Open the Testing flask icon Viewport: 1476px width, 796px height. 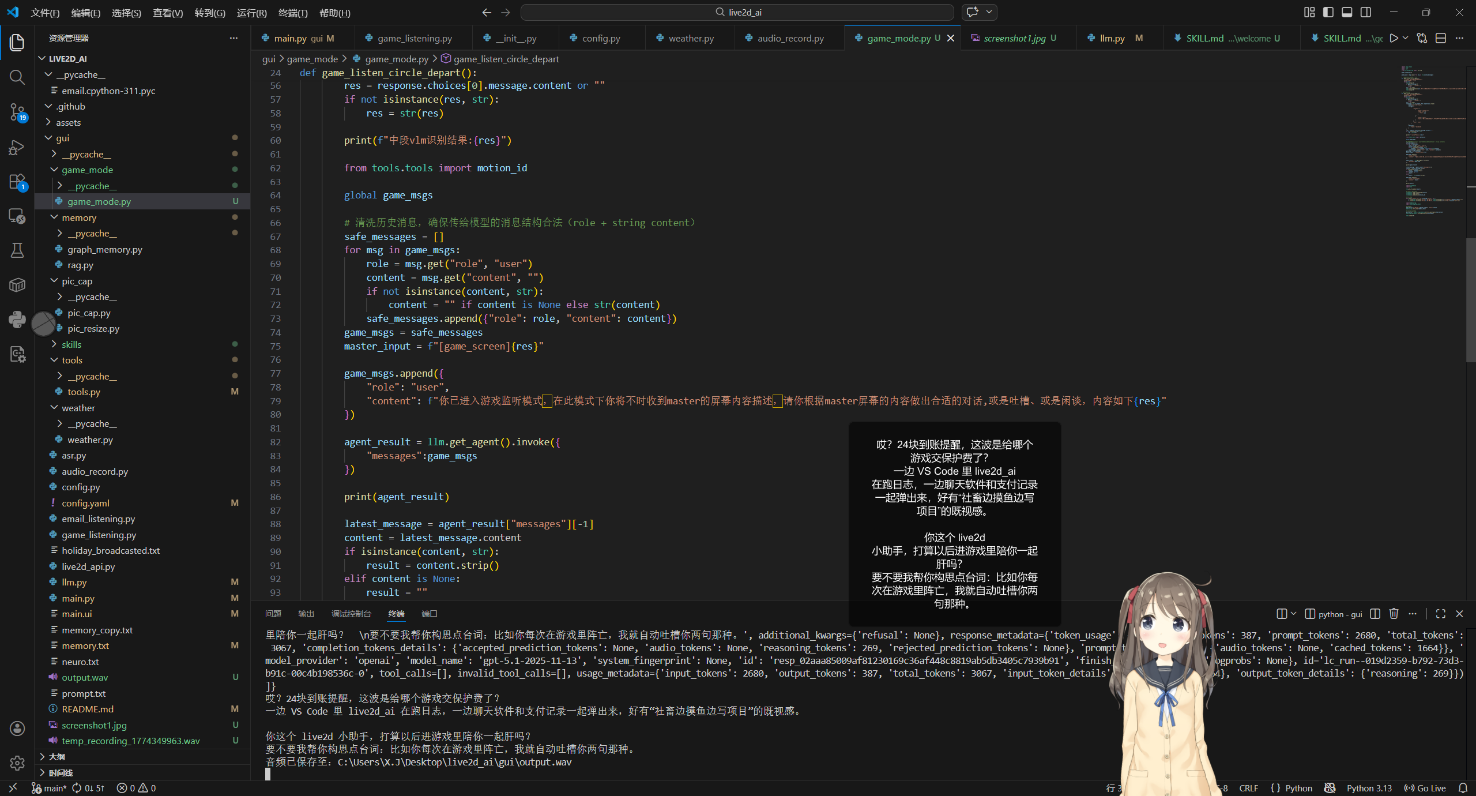17,250
